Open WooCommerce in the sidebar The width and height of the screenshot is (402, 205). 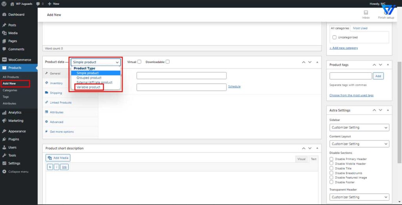tap(19, 60)
